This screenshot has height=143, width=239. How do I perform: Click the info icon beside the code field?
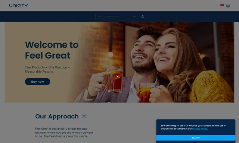pos(143,16)
